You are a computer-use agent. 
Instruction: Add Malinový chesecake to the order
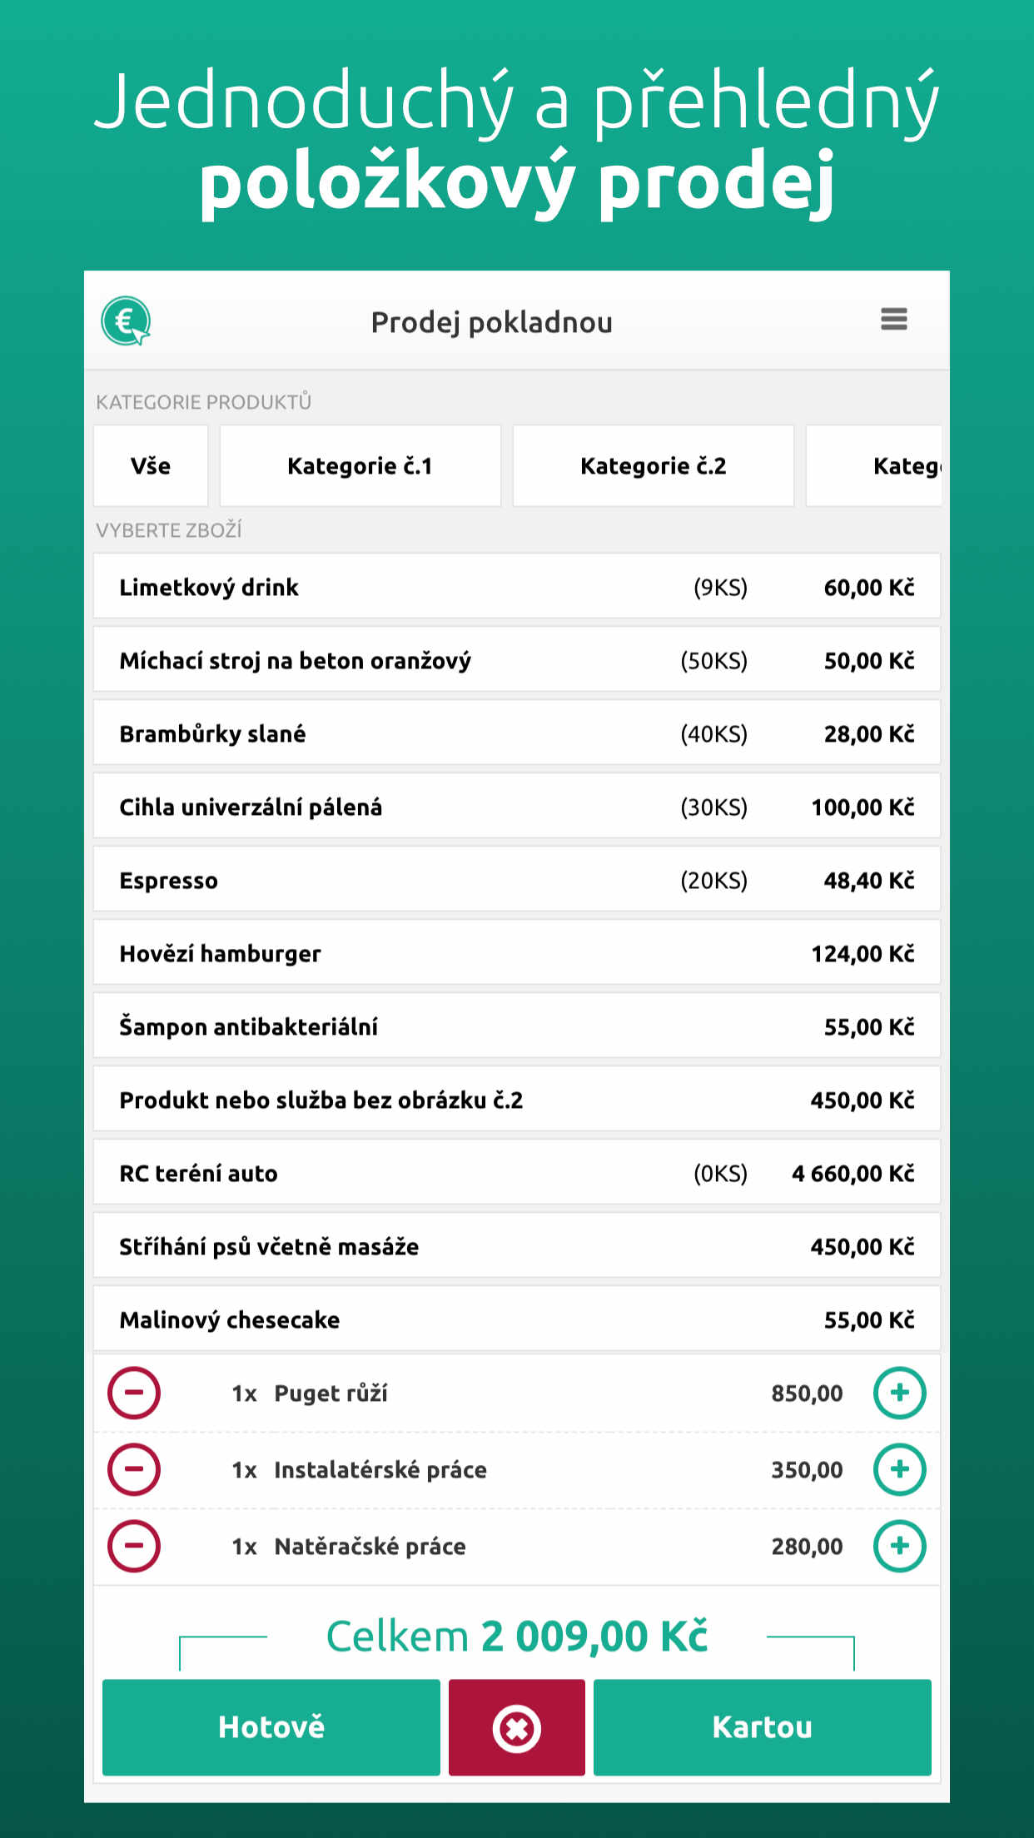click(516, 1320)
